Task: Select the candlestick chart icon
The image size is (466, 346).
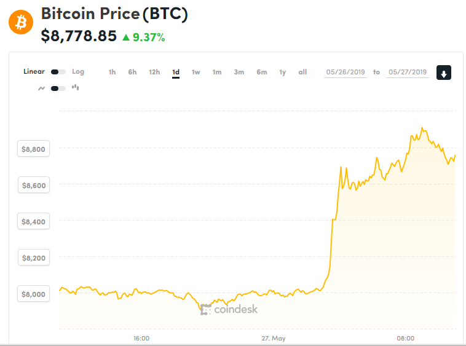Action: coord(76,88)
